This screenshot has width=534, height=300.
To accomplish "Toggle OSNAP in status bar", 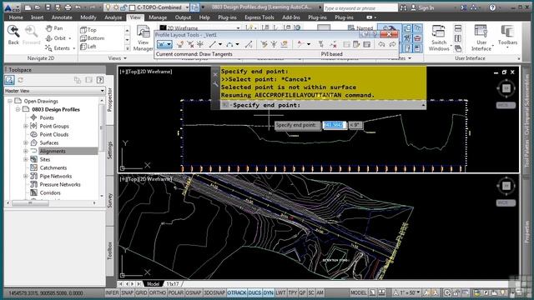I will coord(194,292).
